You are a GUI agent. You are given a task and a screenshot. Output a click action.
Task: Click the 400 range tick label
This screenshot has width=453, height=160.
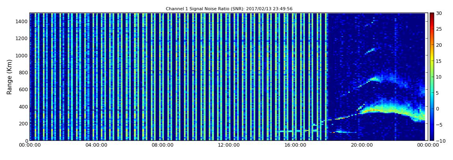[23, 107]
